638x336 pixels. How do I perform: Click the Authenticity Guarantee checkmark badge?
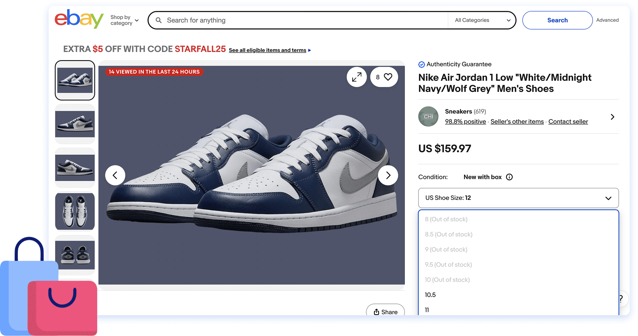click(x=421, y=65)
